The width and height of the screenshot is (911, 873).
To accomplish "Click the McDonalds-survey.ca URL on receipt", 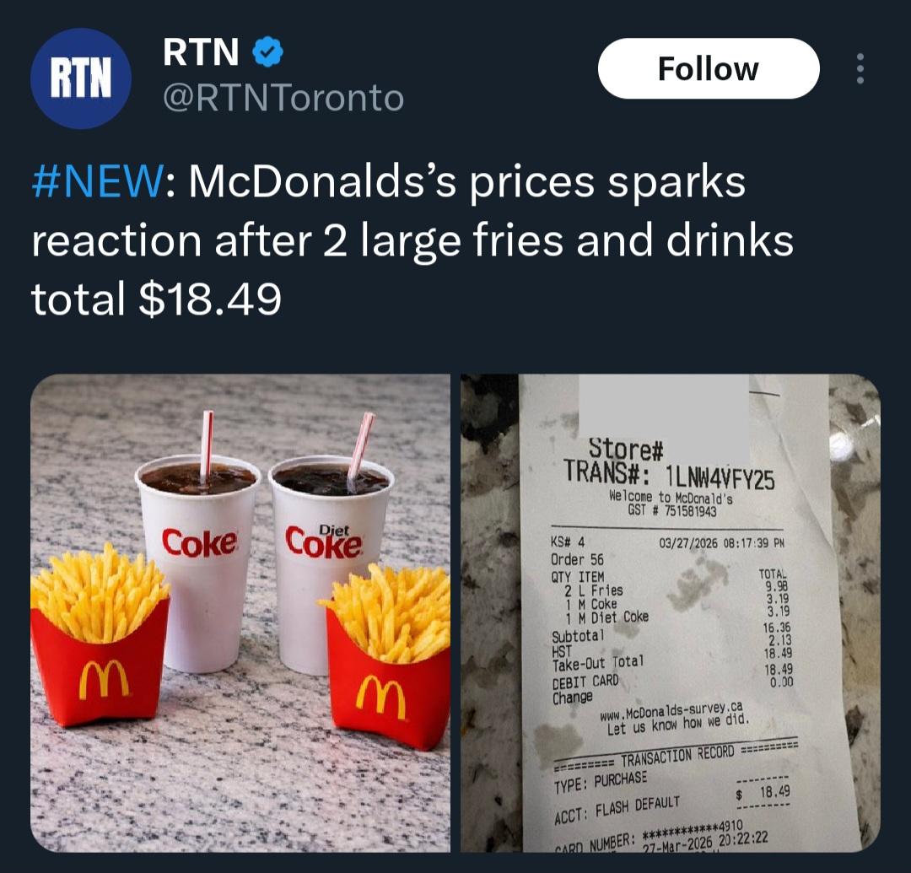I will click(x=671, y=710).
